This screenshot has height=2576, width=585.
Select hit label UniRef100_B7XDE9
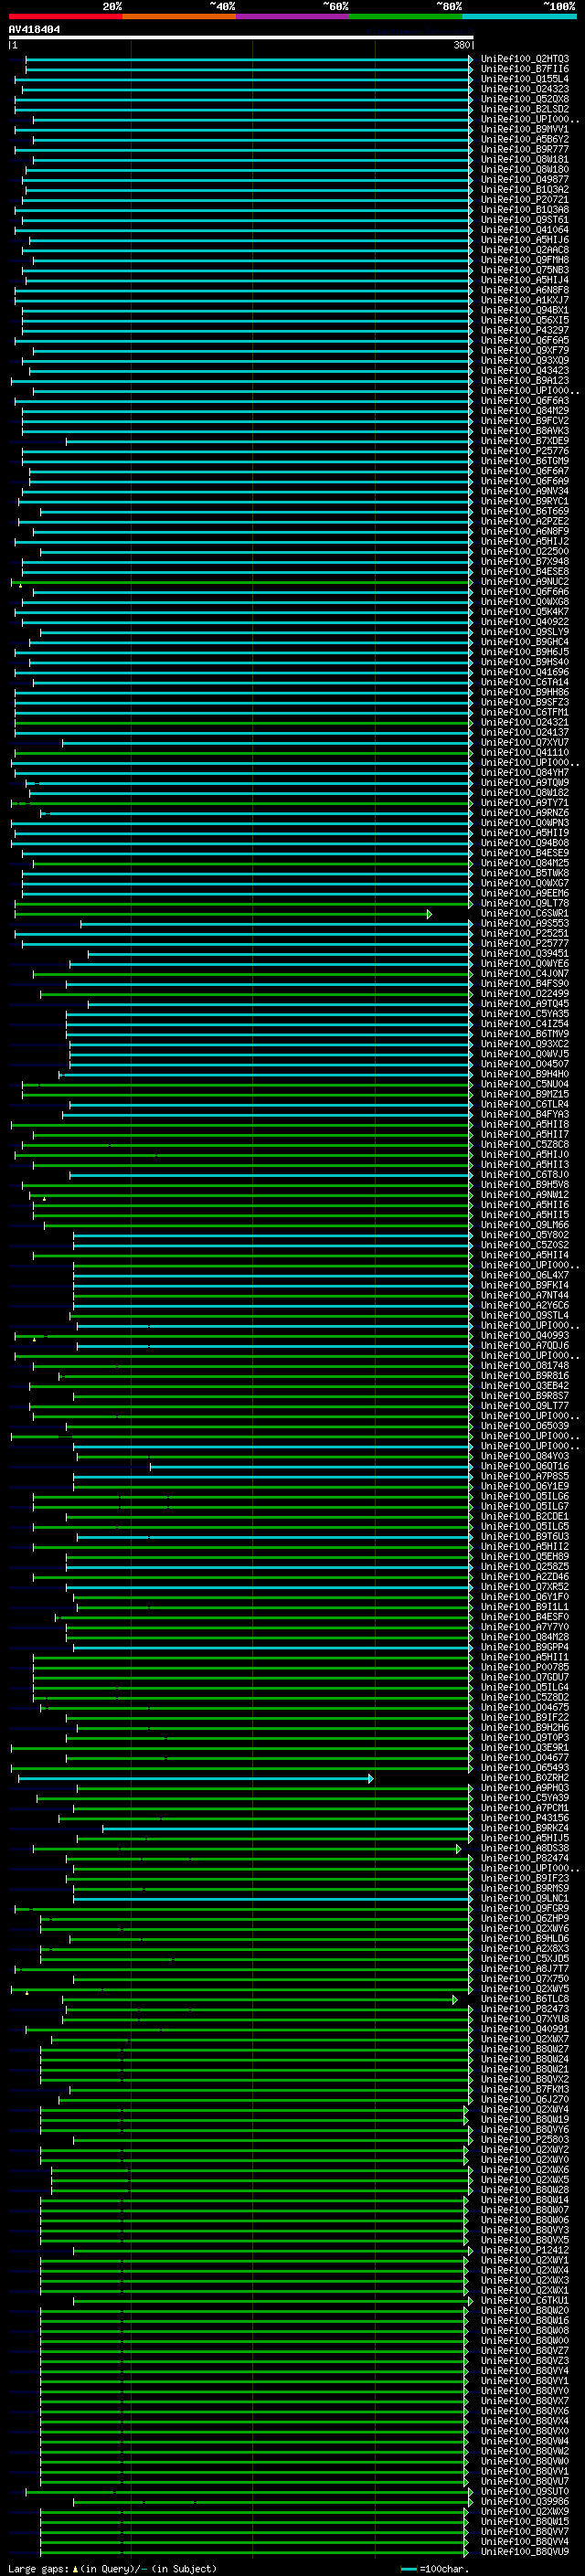click(x=525, y=441)
